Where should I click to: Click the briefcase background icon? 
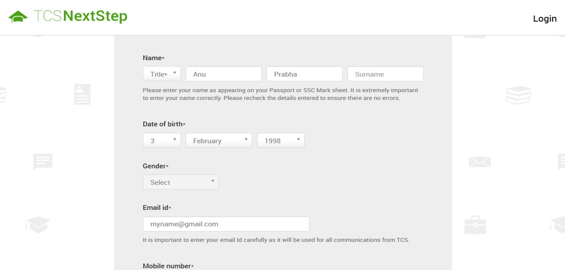[475, 225]
